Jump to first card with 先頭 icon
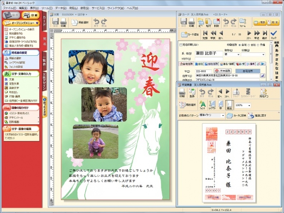Viewport: 284px width, 213px height. 205,35
